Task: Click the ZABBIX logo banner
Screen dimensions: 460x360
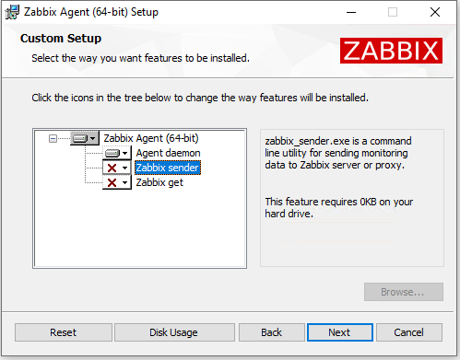Action: click(x=391, y=51)
